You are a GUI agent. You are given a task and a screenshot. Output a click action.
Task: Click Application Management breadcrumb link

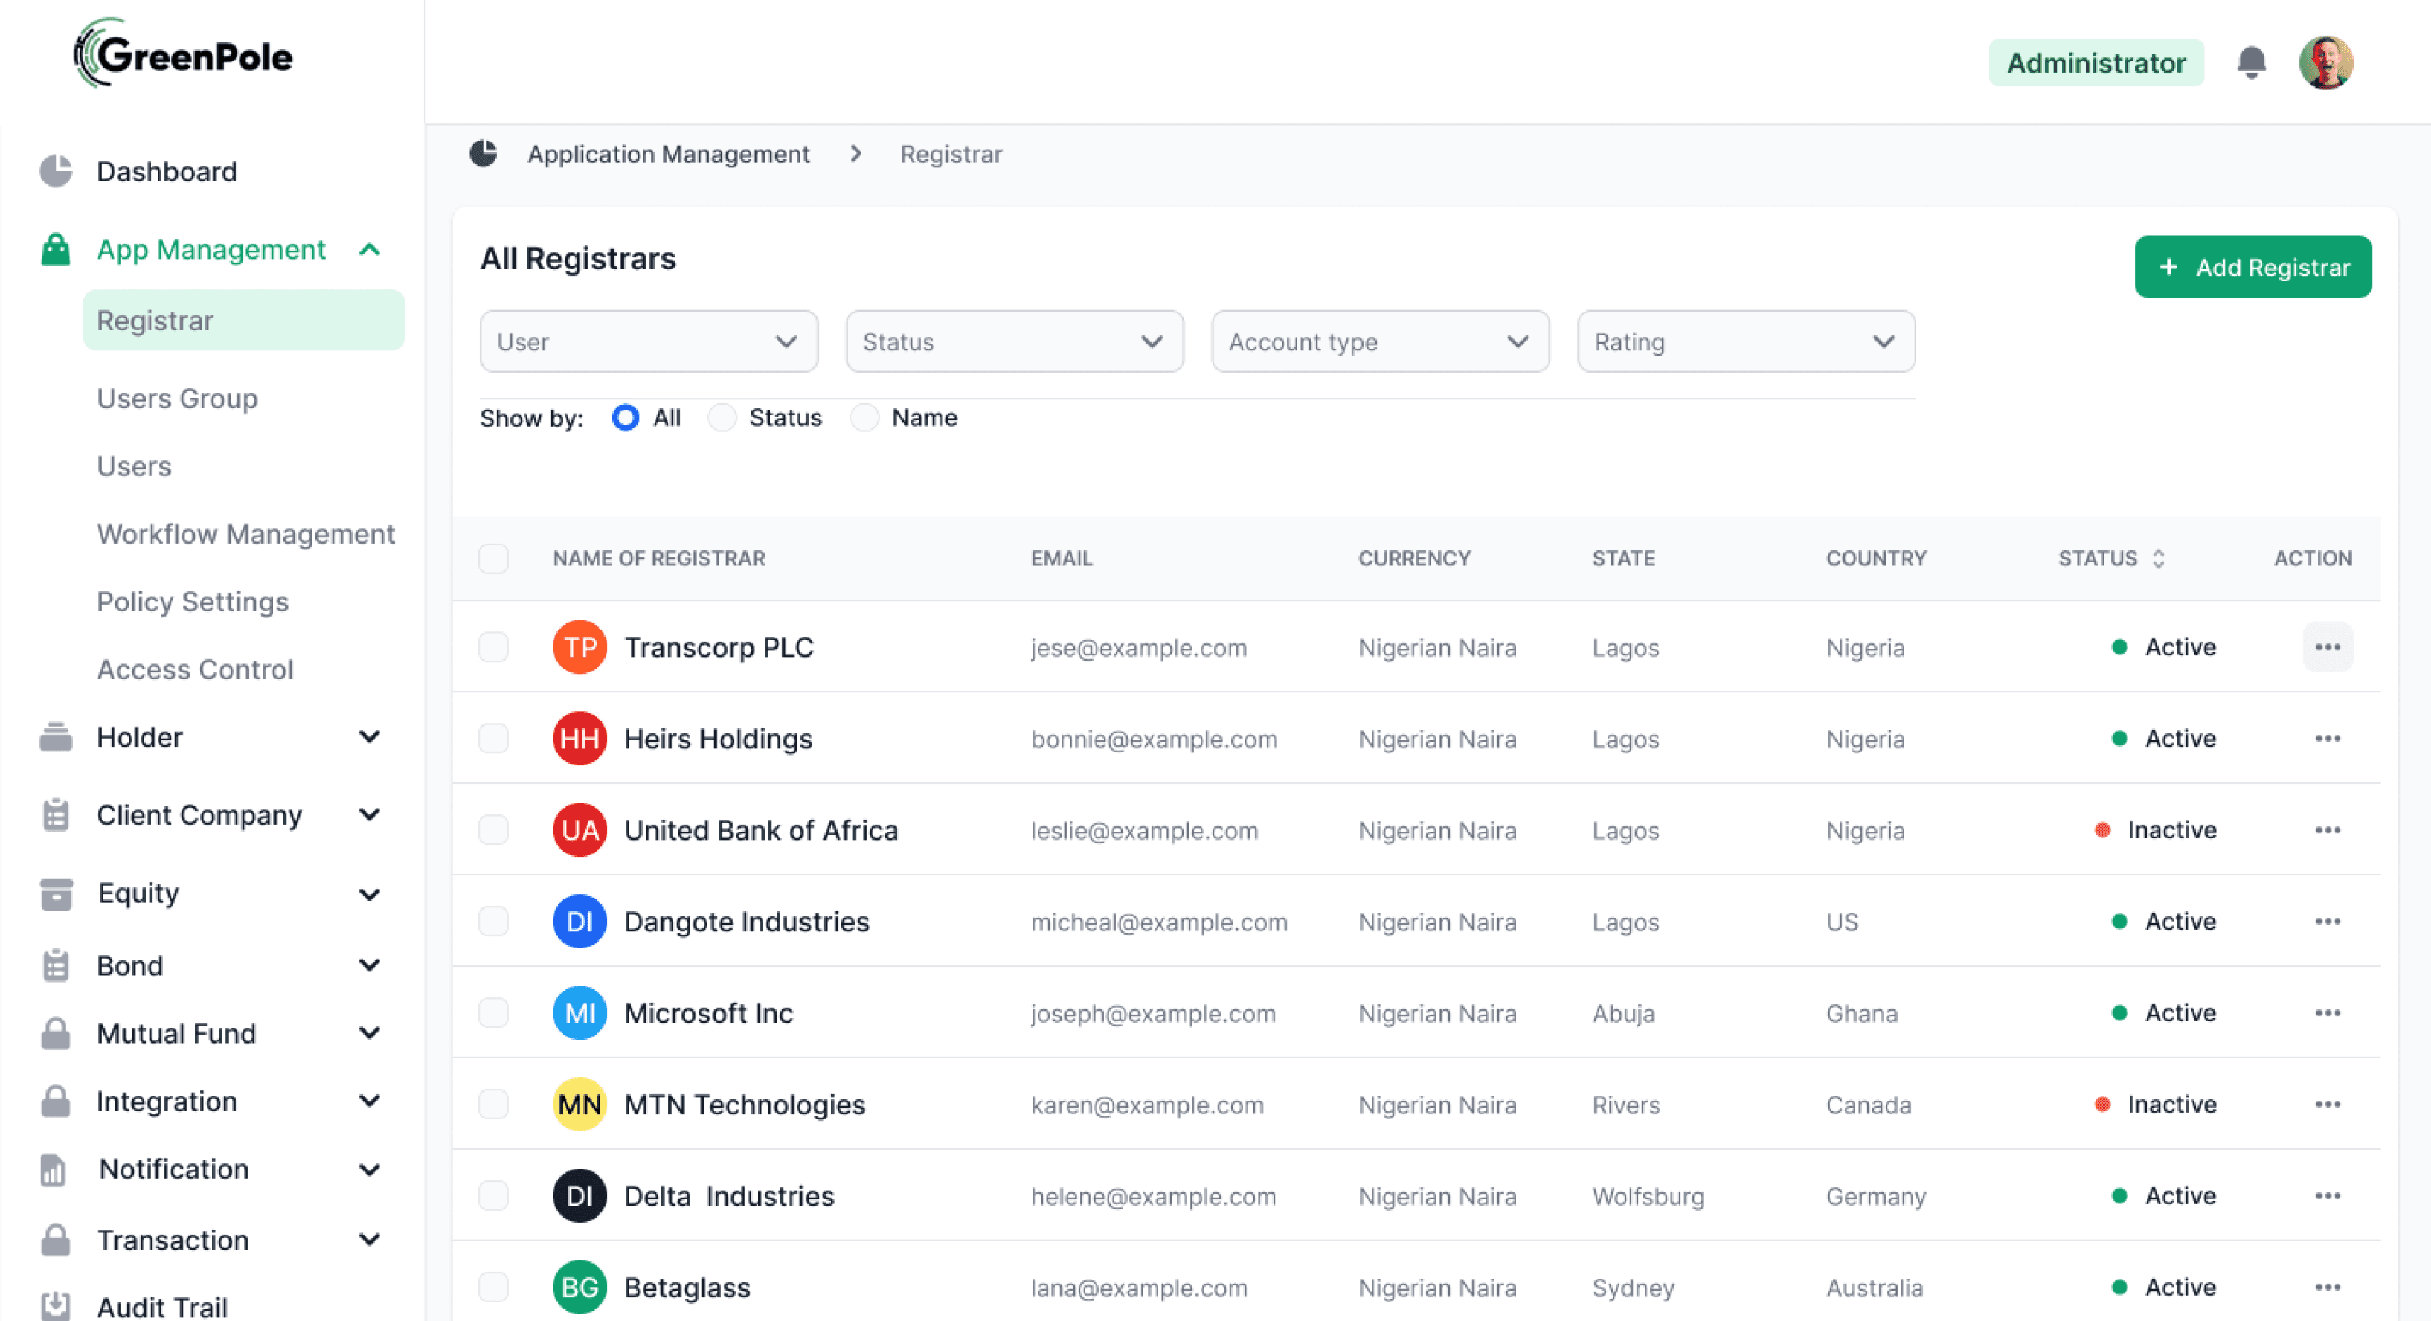[x=668, y=154]
